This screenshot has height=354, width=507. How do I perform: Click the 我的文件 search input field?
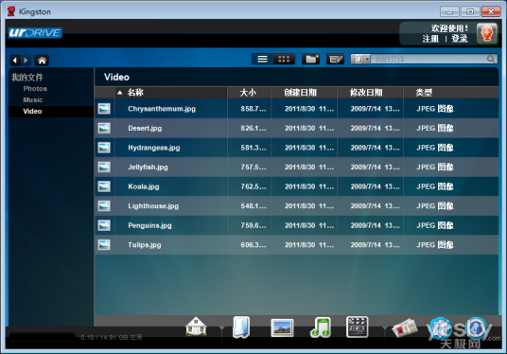pos(429,60)
